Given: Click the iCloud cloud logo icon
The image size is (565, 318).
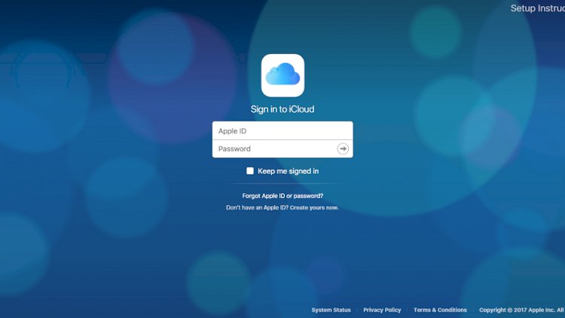Looking at the screenshot, I should click(282, 75).
